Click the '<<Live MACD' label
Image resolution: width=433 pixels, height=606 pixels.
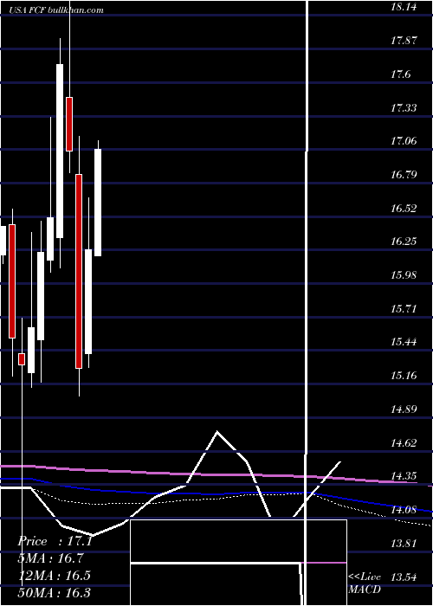pos(365,583)
